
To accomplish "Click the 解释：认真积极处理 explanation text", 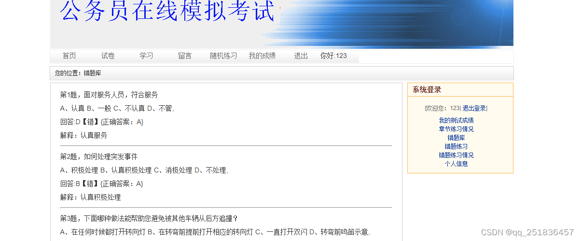I will [x=91, y=197].
